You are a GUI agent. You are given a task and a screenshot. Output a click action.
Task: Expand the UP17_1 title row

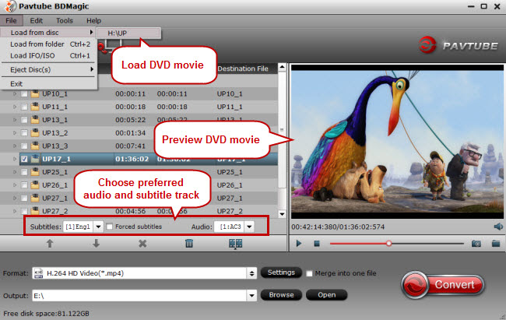tap(15, 159)
